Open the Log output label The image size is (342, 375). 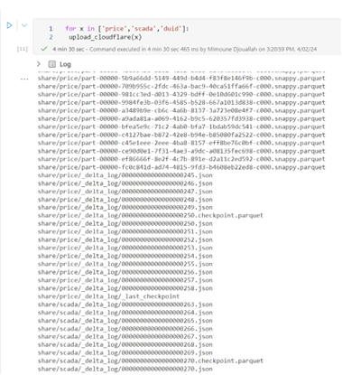[65, 64]
